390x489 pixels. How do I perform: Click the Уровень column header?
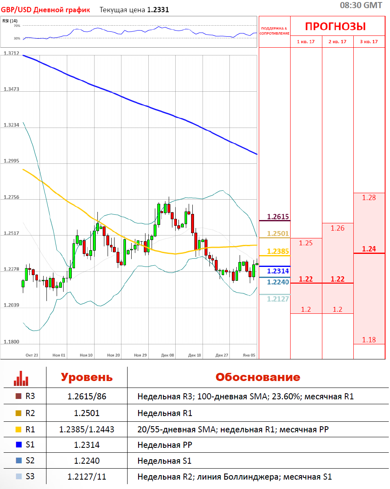(x=87, y=377)
